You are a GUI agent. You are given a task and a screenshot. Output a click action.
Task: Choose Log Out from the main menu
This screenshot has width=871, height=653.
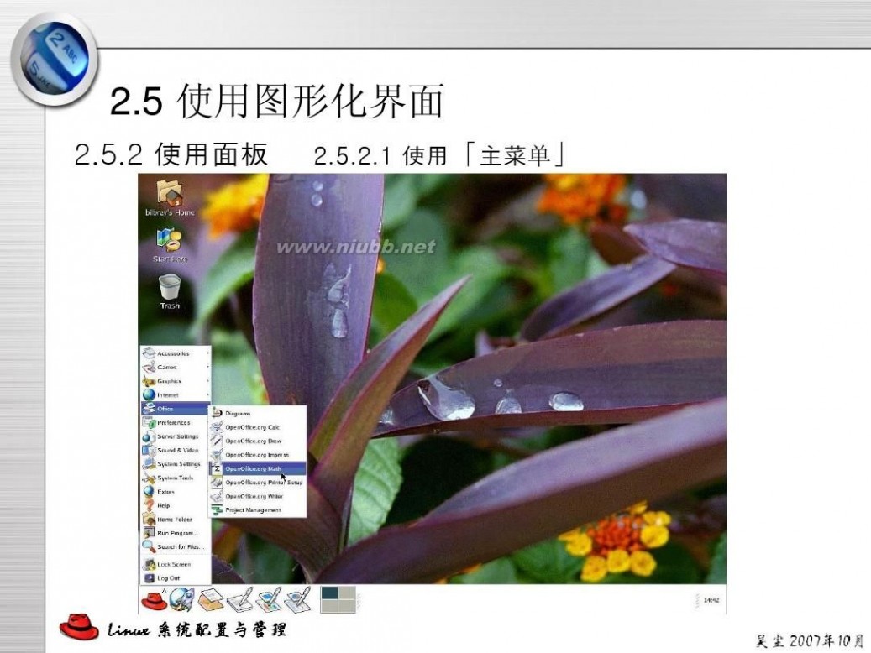(x=176, y=578)
